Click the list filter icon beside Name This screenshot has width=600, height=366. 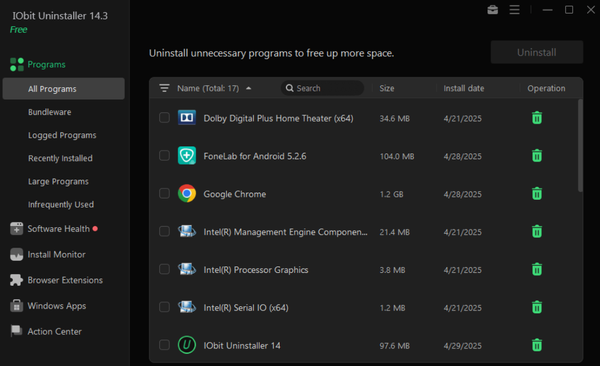[x=164, y=88]
